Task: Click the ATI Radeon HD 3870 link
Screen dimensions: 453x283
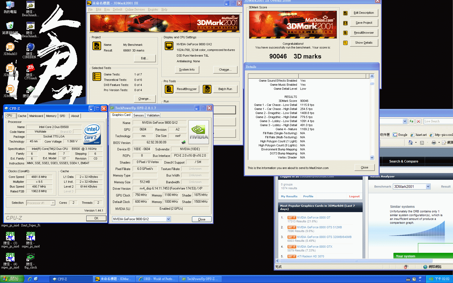Action: (311, 256)
